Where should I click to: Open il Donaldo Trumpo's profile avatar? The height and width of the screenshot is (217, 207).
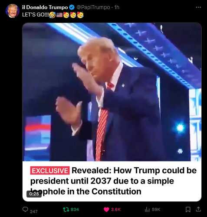point(13,11)
